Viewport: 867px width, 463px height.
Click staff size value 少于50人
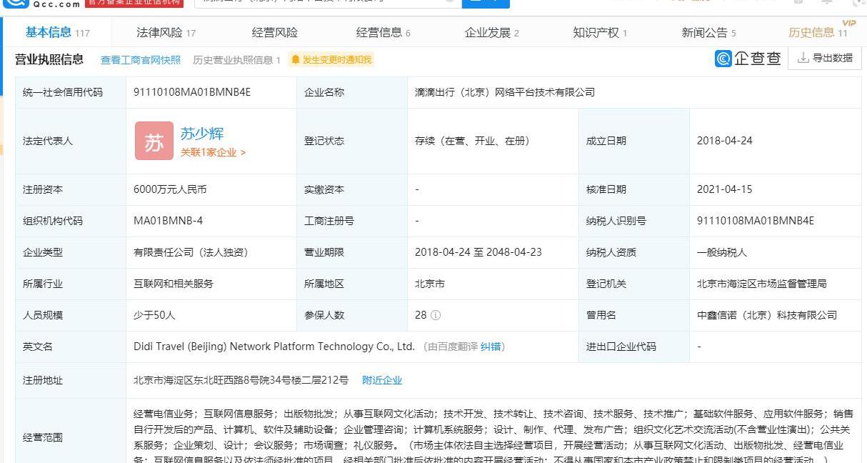[x=155, y=315]
